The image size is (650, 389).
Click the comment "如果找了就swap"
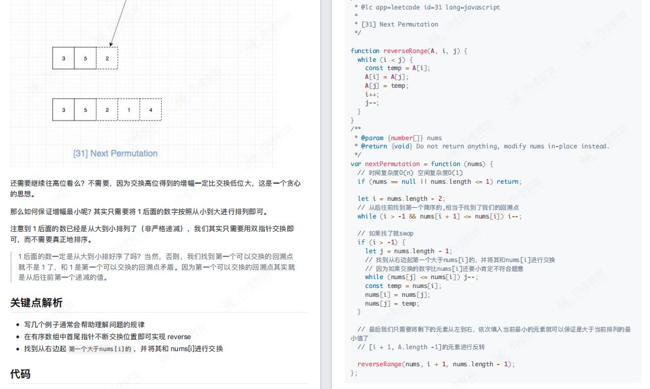pos(385,233)
